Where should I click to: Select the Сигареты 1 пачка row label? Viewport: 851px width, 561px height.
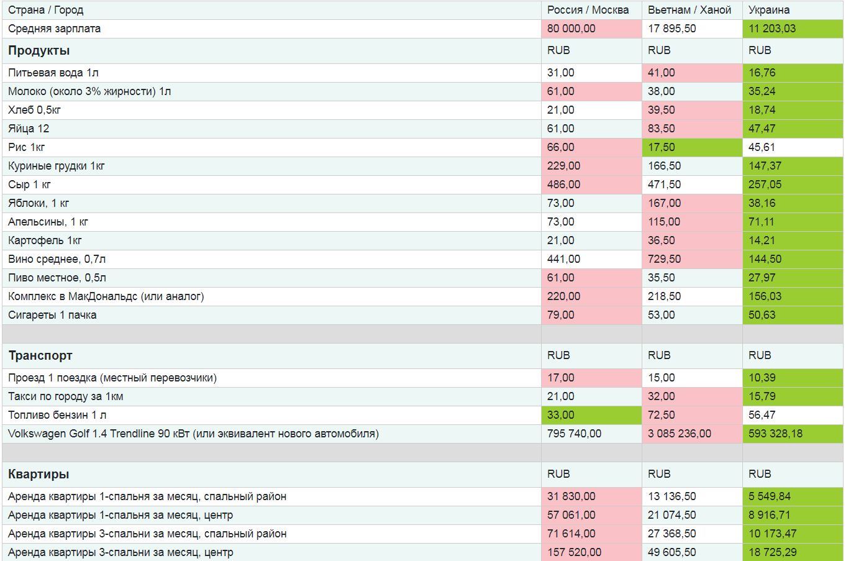click(x=52, y=315)
